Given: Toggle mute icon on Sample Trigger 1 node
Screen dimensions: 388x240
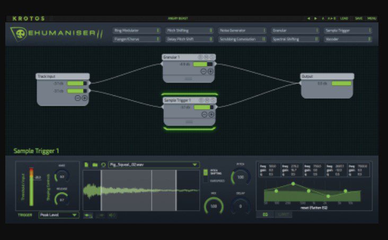Looking at the screenshot, I should click(207, 100).
